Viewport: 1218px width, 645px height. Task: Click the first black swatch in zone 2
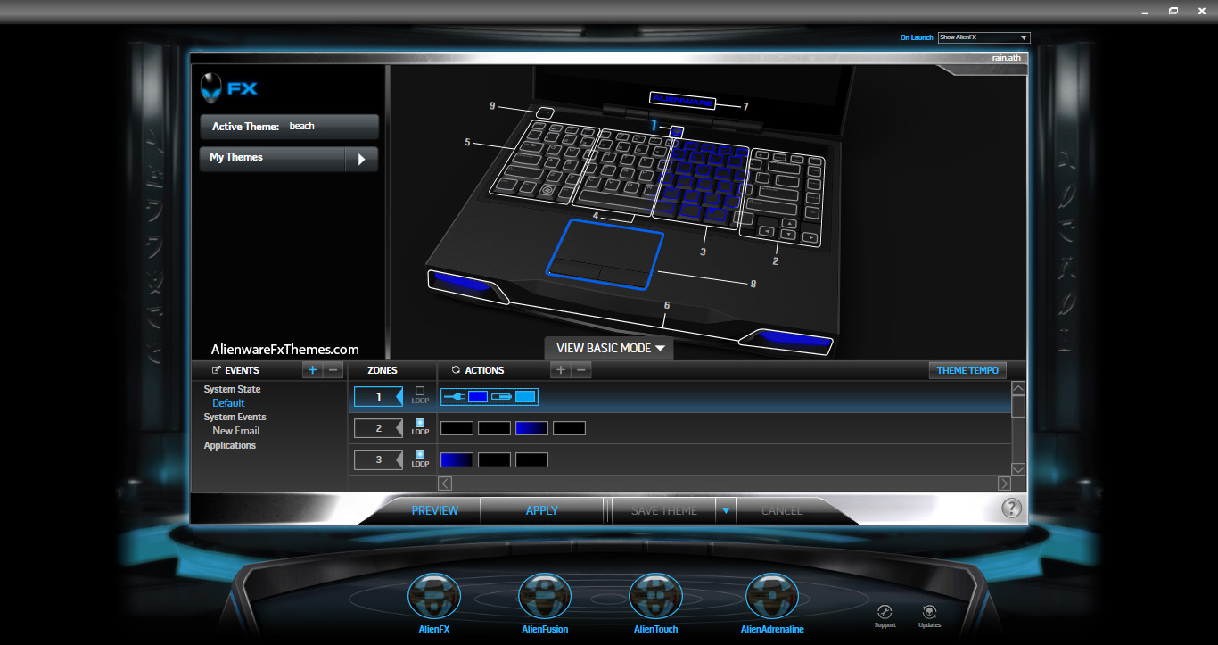click(457, 428)
